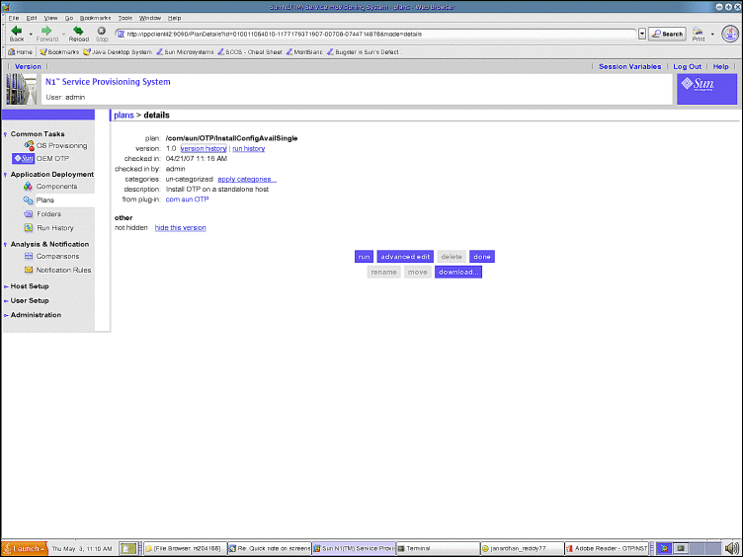Click into the URL address field

376,35
